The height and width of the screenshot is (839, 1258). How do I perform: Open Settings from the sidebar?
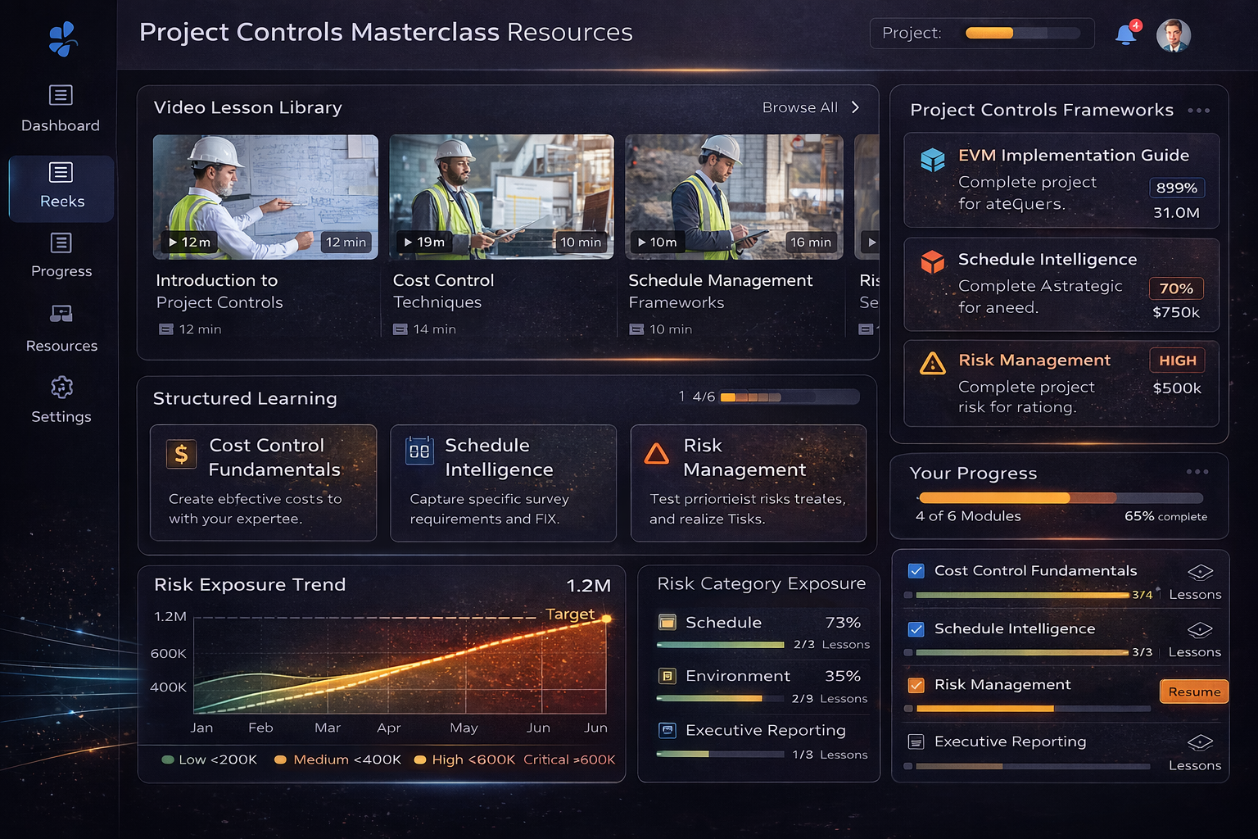(61, 400)
